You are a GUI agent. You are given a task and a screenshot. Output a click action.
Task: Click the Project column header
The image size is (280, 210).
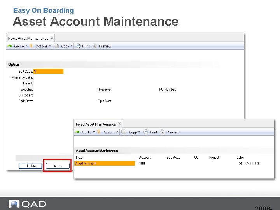(214, 157)
